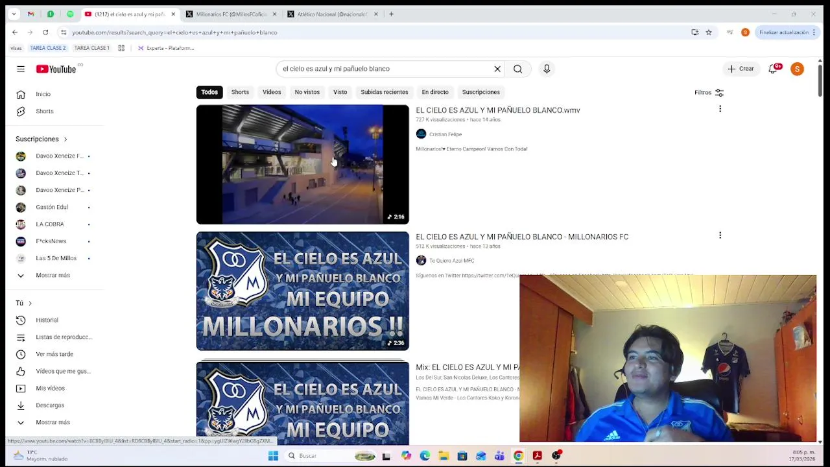The height and width of the screenshot is (467, 830).
Task: Open Microsoft Teams from taskbar
Action: coord(499,456)
